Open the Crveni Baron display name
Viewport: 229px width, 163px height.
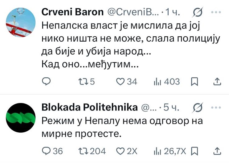(72, 12)
